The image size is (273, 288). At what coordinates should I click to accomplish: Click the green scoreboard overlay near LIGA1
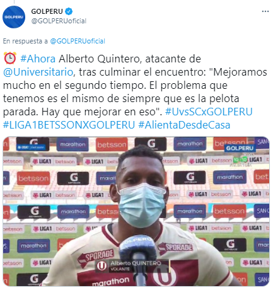240,160
